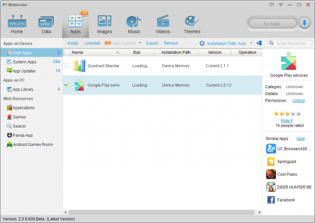Open Applications web resource
This screenshot has width=315, height=223.
(21, 108)
